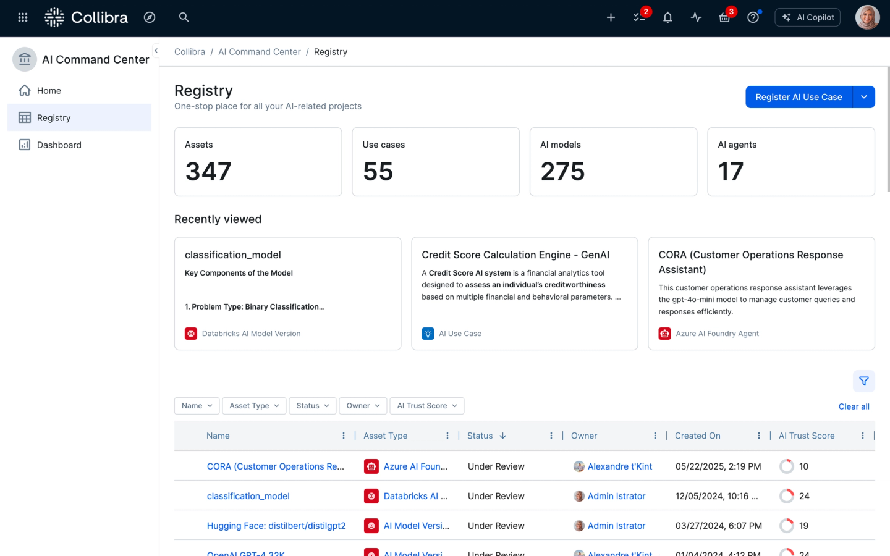Image resolution: width=890 pixels, height=556 pixels.
Task: Click Collibra breadcrumb link
Action: (x=190, y=52)
